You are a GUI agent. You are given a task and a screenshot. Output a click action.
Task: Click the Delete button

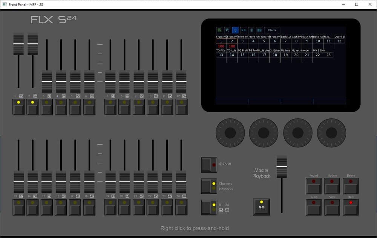click(351, 186)
